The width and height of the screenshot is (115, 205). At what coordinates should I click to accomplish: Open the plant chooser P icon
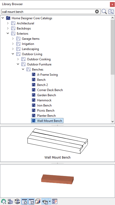55,201
